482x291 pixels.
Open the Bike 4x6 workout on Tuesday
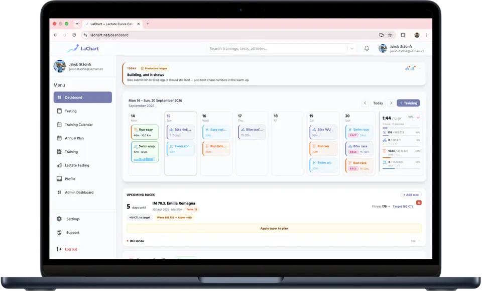tap(181, 132)
